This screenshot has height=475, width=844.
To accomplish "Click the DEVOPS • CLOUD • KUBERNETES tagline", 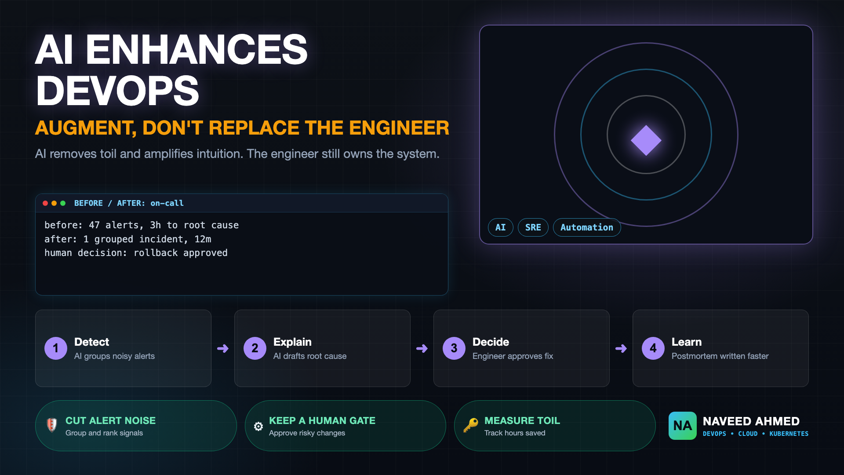I will click(x=756, y=434).
